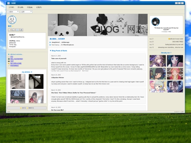Open the 文件(F) menu
The height and width of the screenshot is (143, 191).
pyautogui.click(x=11, y=7)
